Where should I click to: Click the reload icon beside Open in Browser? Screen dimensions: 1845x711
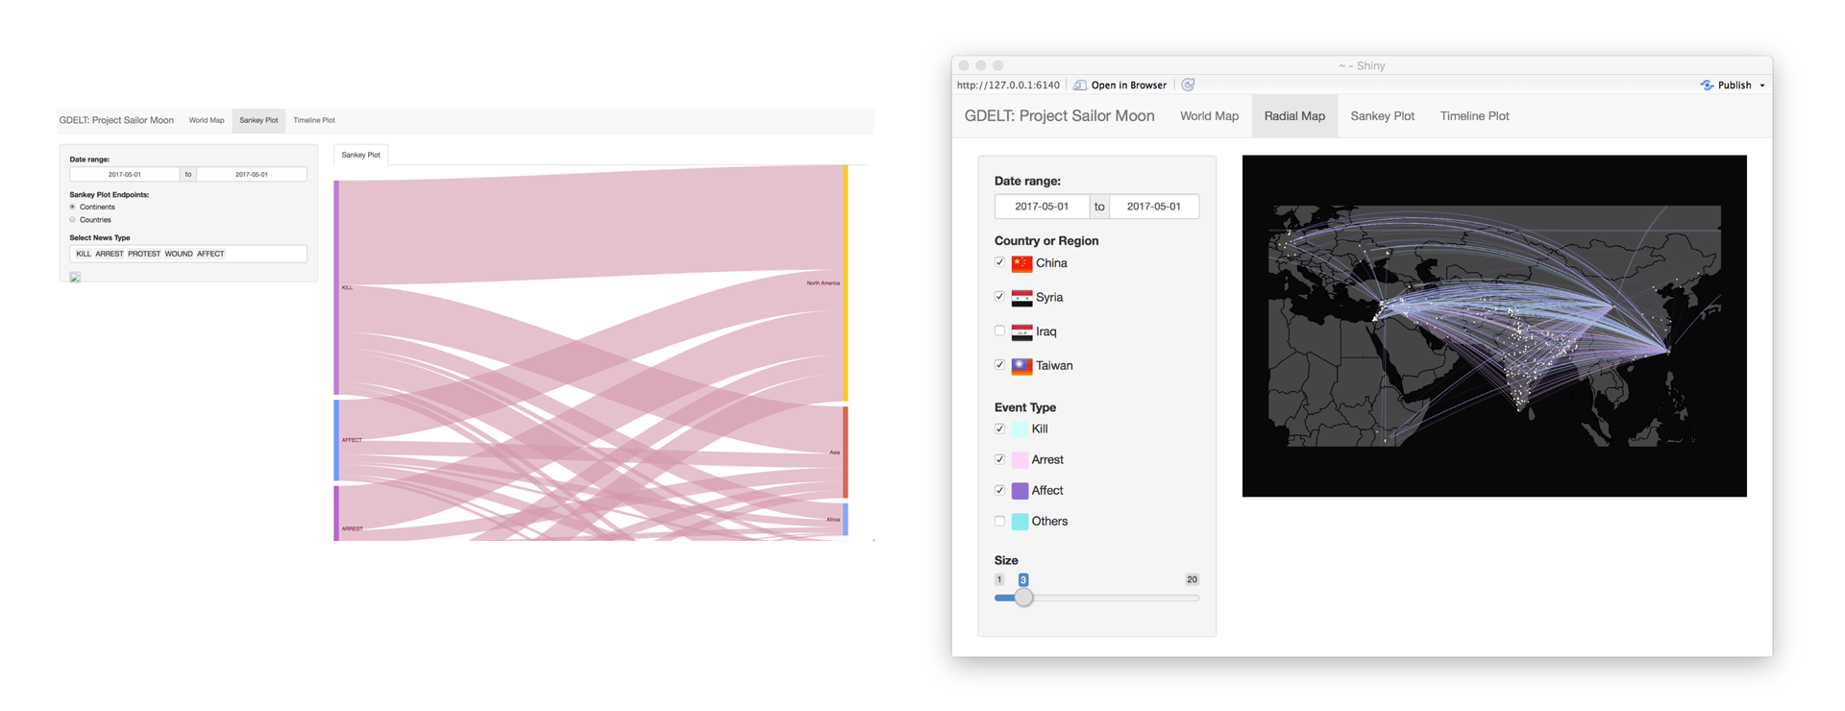point(1189,85)
